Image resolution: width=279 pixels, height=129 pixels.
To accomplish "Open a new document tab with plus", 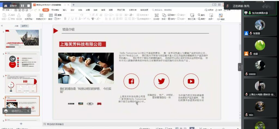I will [74, 5].
